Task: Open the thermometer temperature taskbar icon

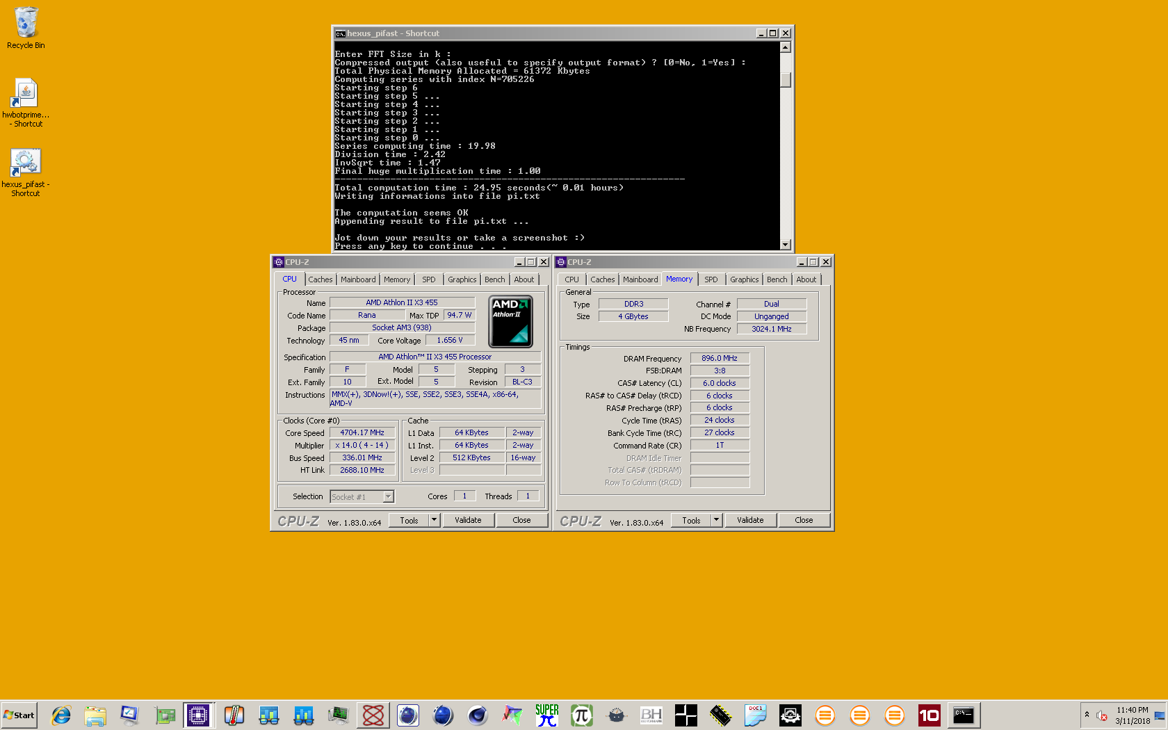Action: click(234, 715)
